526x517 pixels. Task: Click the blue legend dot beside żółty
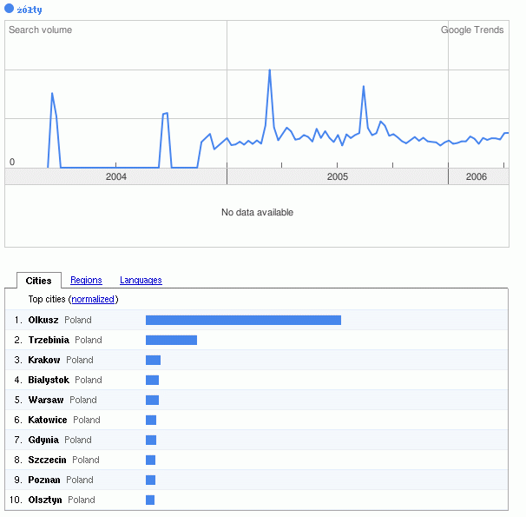[x=10, y=10]
